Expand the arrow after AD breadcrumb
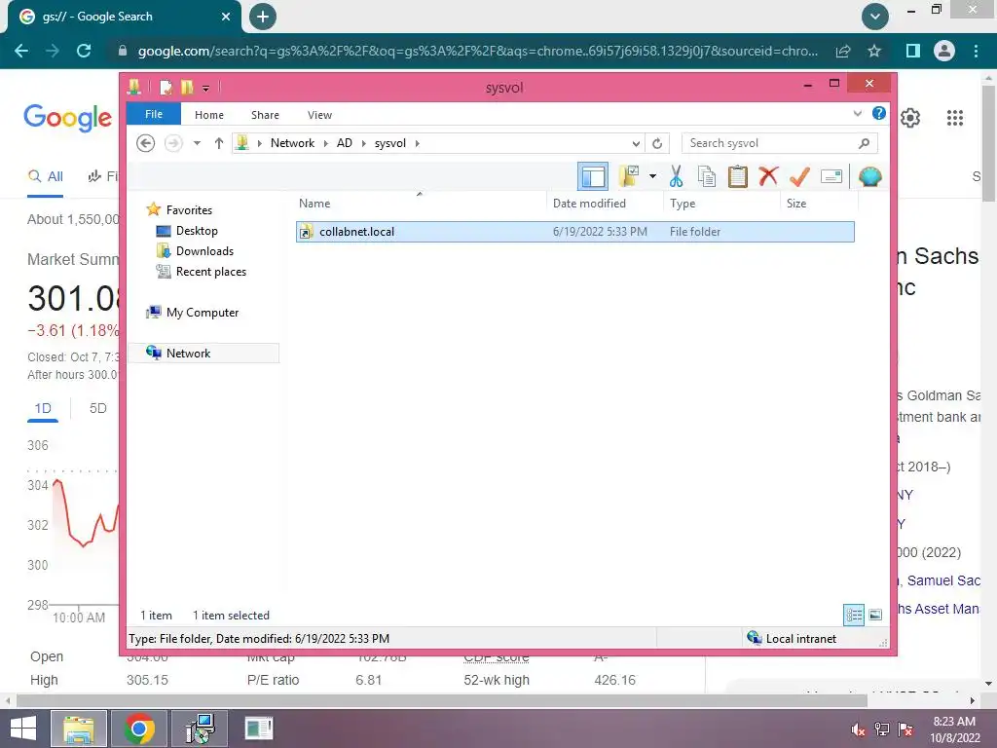The width and height of the screenshot is (997, 748). (364, 144)
